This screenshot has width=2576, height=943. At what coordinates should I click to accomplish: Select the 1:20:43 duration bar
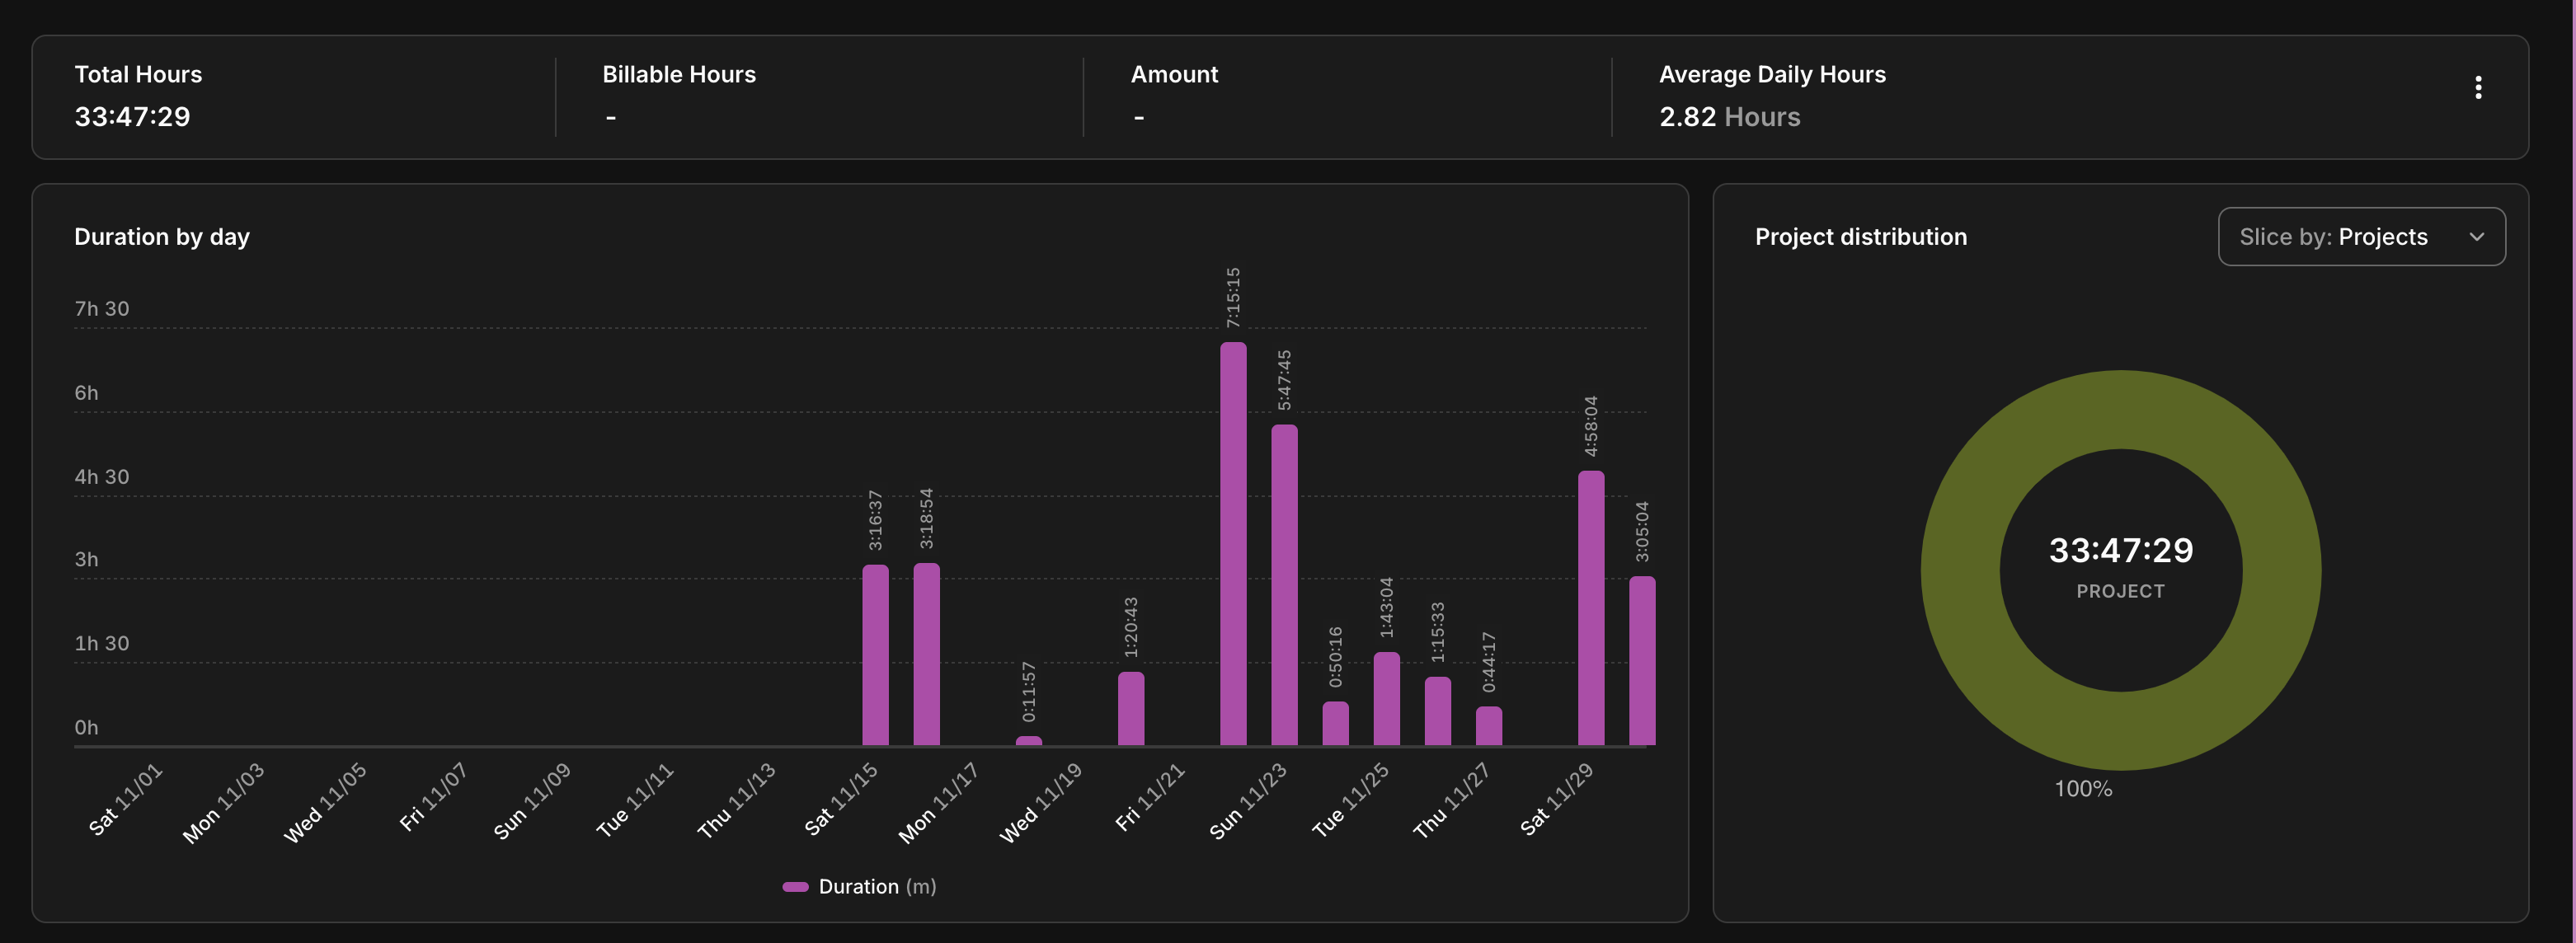tap(1131, 708)
